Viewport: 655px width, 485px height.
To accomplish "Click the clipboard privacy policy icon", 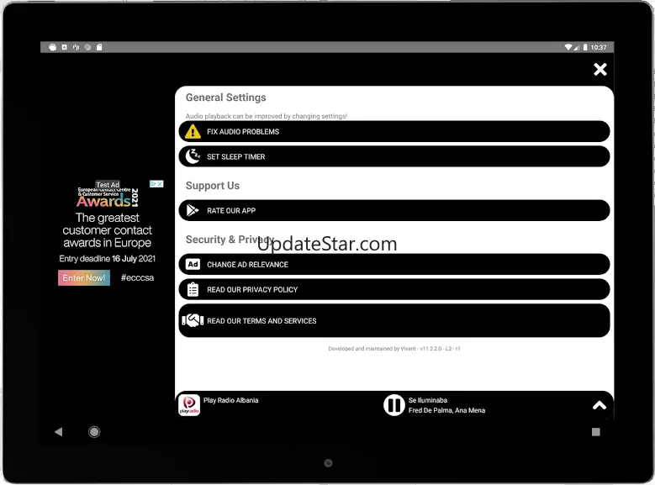I will pos(193,289).
